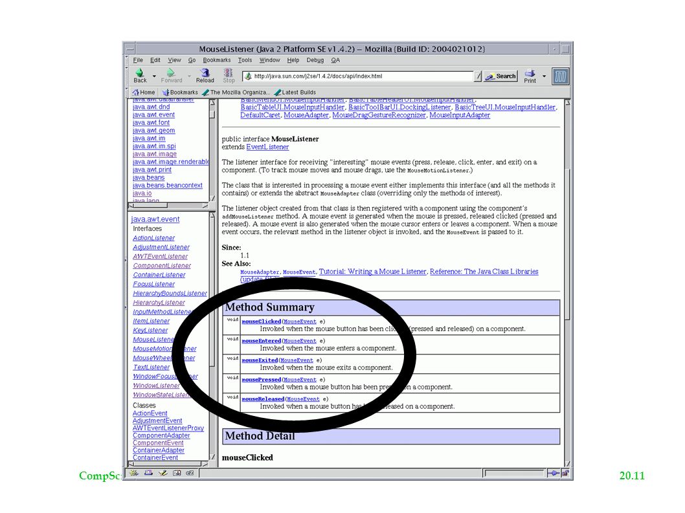Viewport: 685px width, 513px height.
Task: Open the Latest Builds bookmark
Action: 295,92
